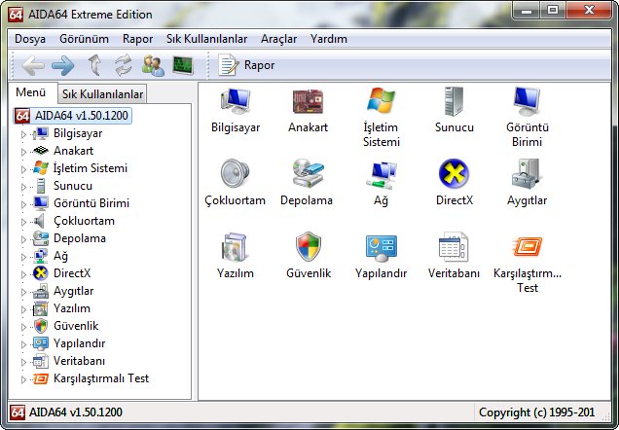The image size is (619, 430).
Task: Open Anakart icon in right pane
Action: tap(308, 101)
